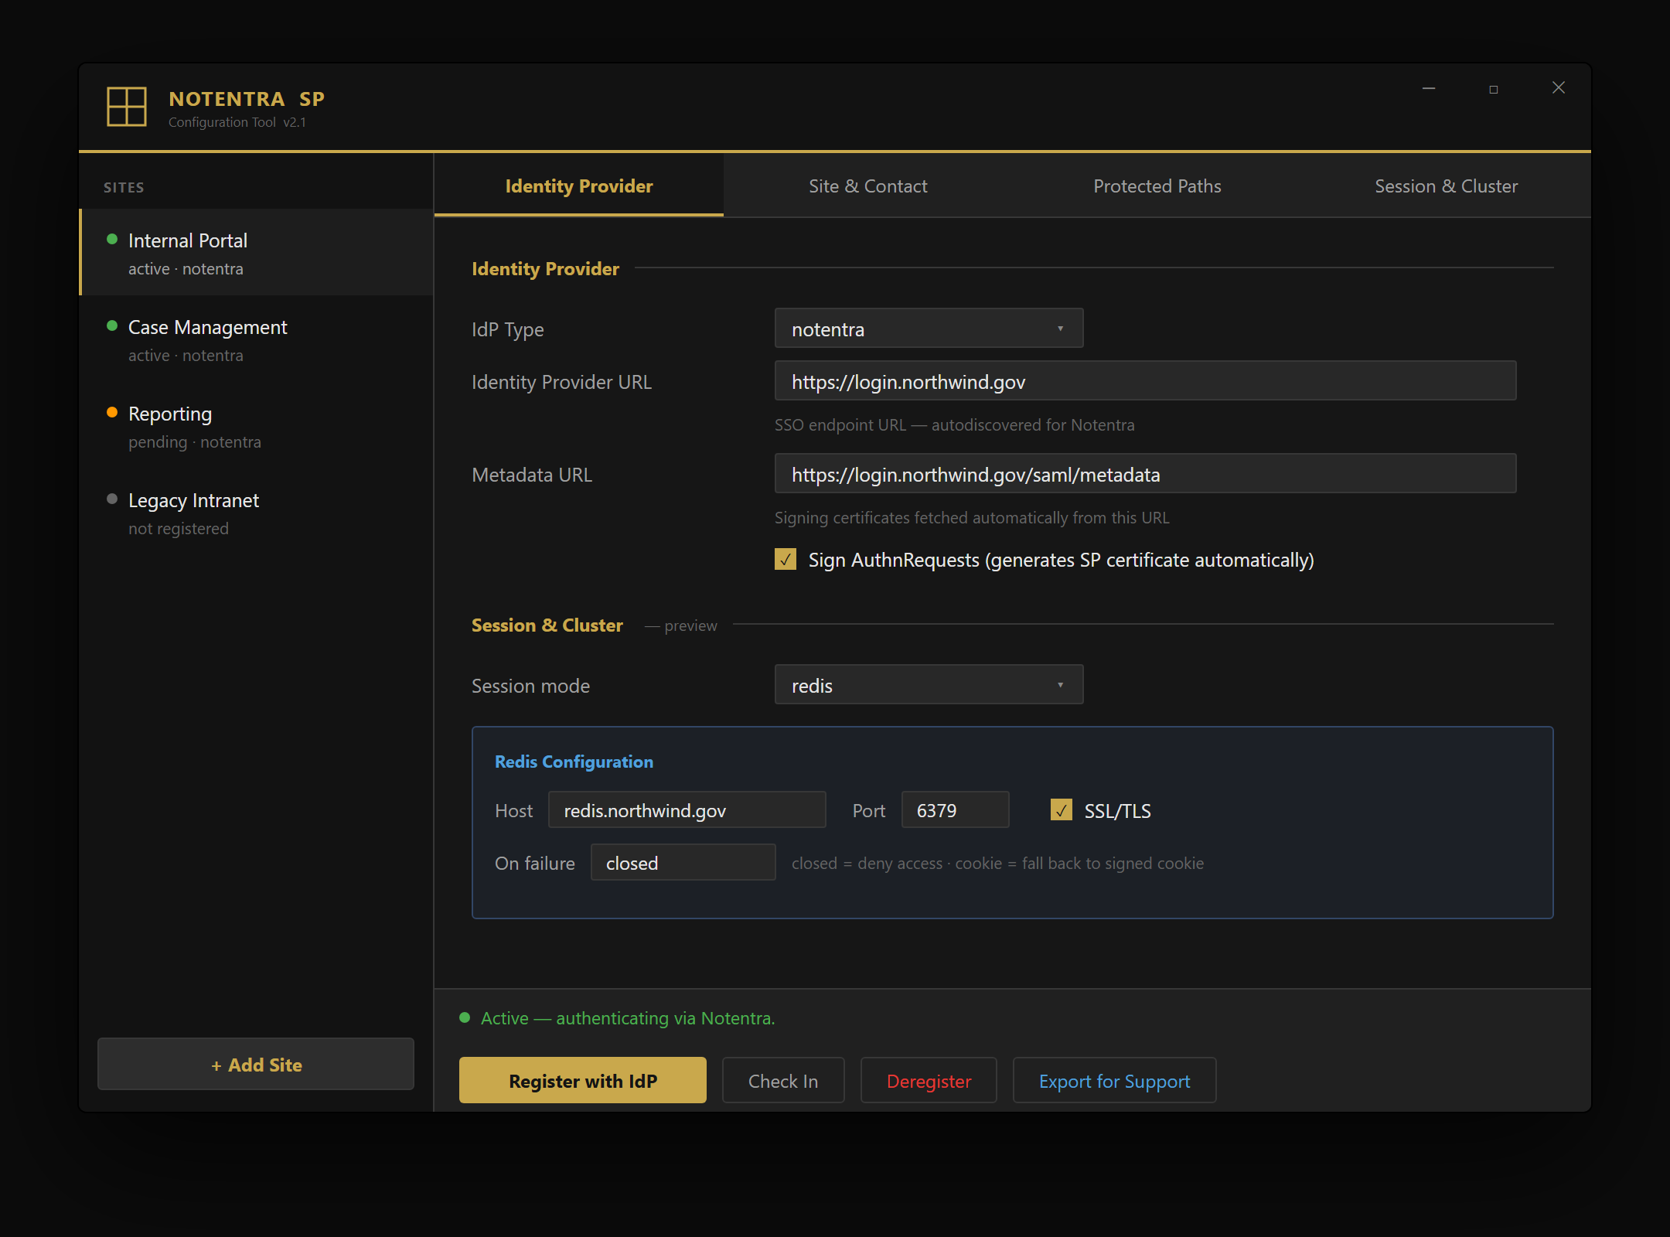The image size is (1670, 1237).
Task: Open the IdP Type dropdown
Action: point(929,329)
